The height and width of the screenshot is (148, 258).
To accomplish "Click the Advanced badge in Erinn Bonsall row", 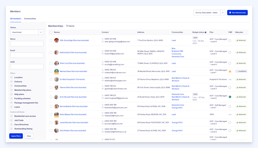I will (x=241, y=97).
